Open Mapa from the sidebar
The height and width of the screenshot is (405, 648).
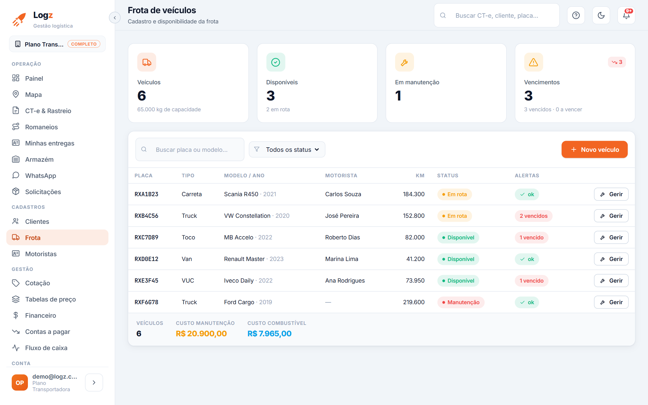point(57,94)
